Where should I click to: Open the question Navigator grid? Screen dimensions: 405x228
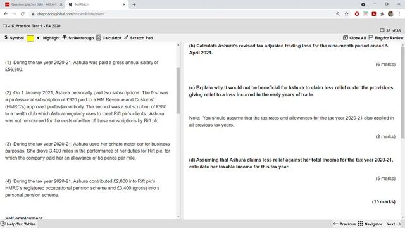pos(370,224)
